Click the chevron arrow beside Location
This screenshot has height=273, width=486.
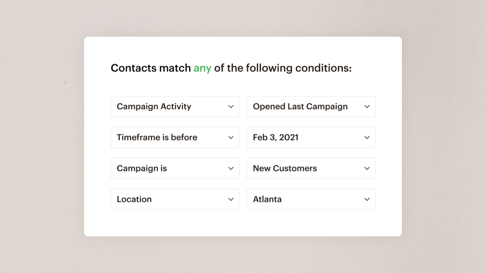point(231,199)
